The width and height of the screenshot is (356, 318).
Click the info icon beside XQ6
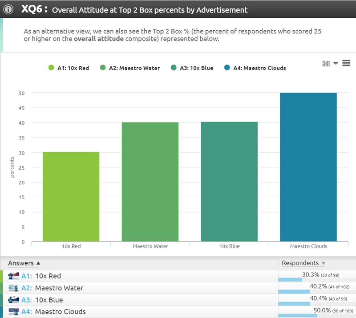pos(8,9)
